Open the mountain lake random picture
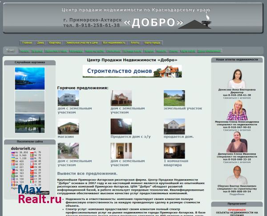The width and height of the screenshot is (267, 216). (x=30, y=123)
